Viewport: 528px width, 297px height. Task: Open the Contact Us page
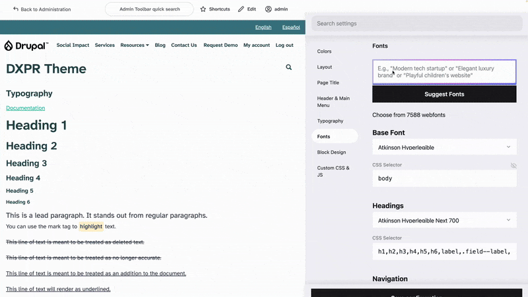(x=184, y=45)
